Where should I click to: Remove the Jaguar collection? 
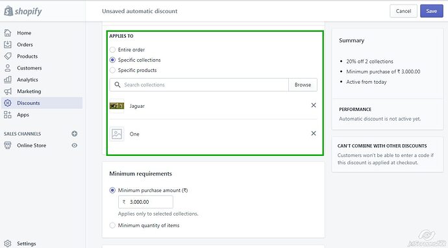[314, 105]
